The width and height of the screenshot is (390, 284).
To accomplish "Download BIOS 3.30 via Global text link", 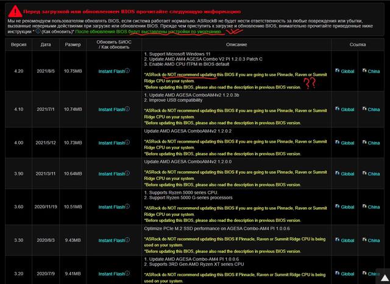I will click(347, 241).
